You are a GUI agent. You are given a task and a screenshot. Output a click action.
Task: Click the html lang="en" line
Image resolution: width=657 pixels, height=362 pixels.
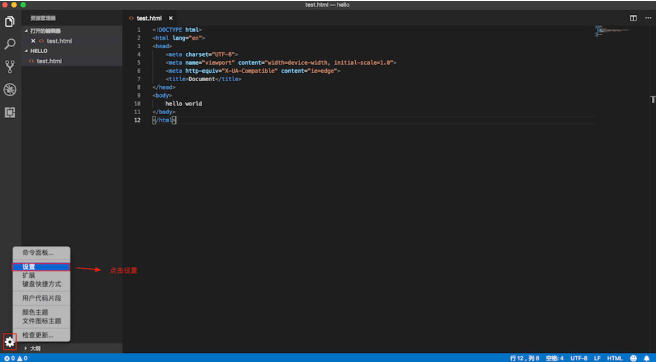click(179, 37)
